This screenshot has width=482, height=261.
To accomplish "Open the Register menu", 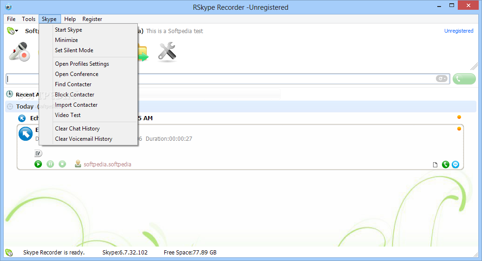I will tap(92, 19).
